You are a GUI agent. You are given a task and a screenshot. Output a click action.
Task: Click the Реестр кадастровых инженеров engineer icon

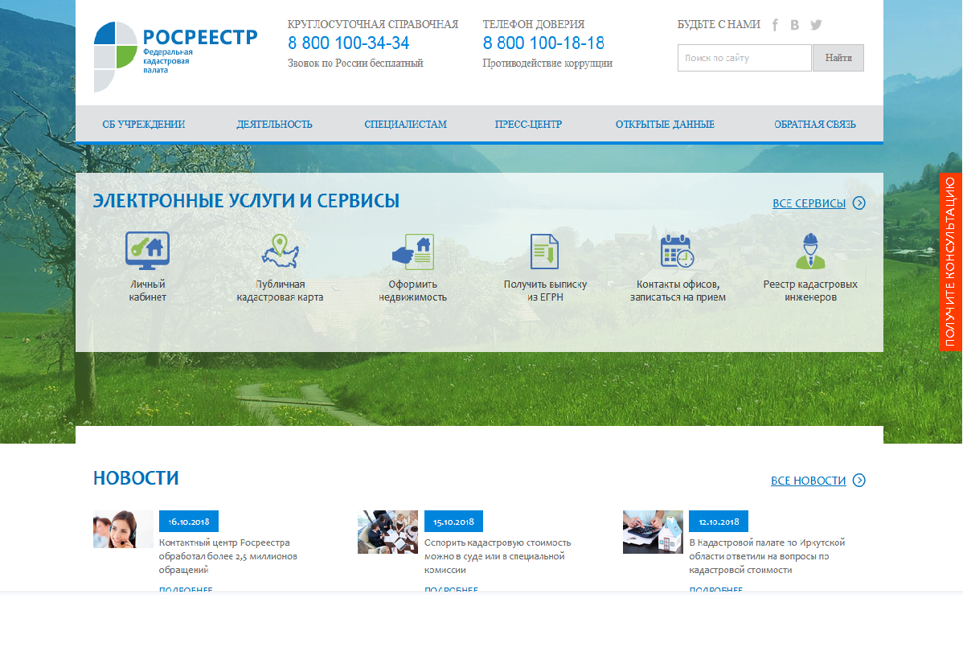coord(809,251)
